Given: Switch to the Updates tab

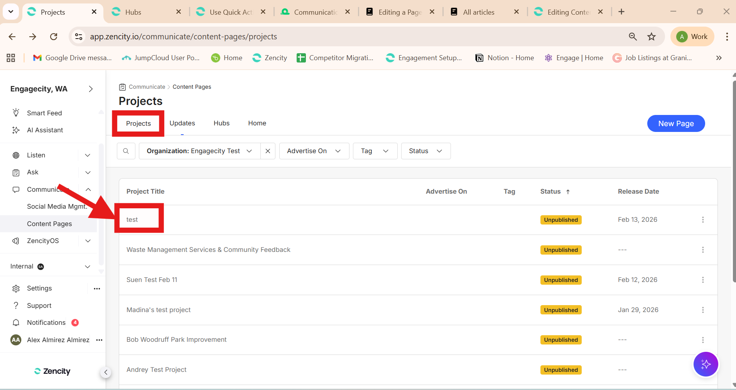Looking at the screenshot, I should [x=182, y=123].
